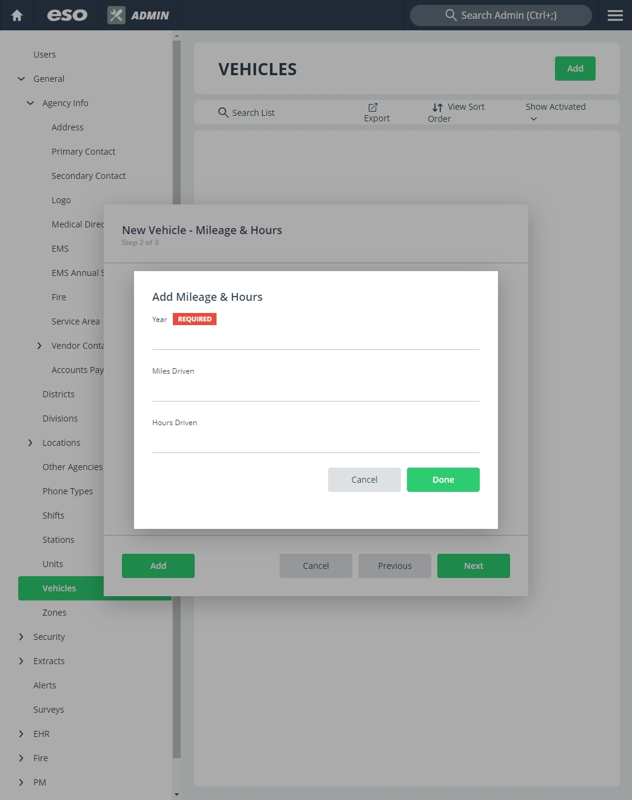Open the hamburger menu icon

coord(615,15)
